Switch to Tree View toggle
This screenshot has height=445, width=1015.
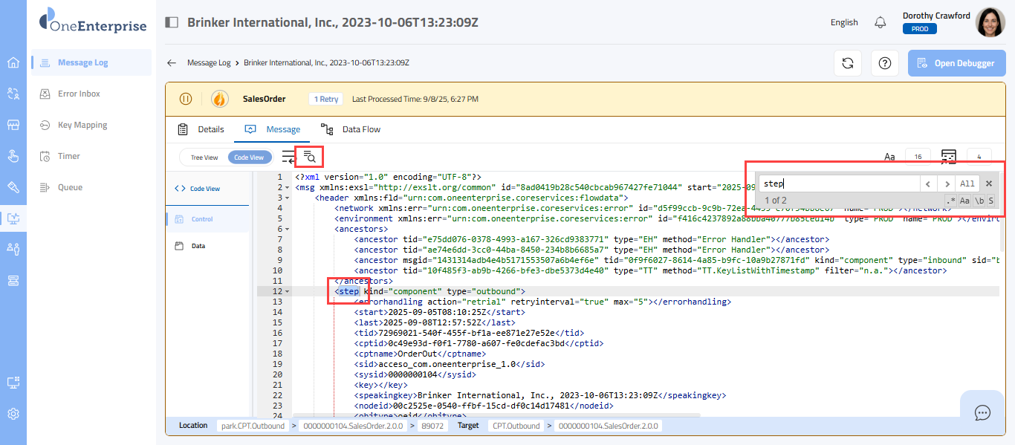(x=204, y=157)
